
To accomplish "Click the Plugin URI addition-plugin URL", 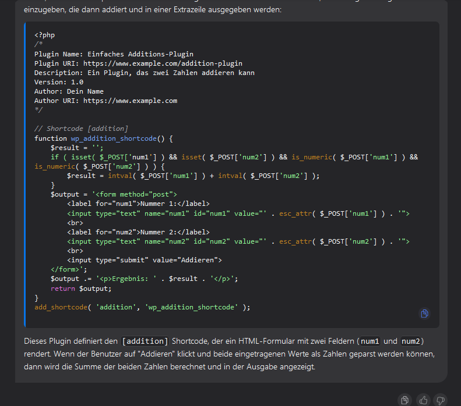I will (163, 63).
